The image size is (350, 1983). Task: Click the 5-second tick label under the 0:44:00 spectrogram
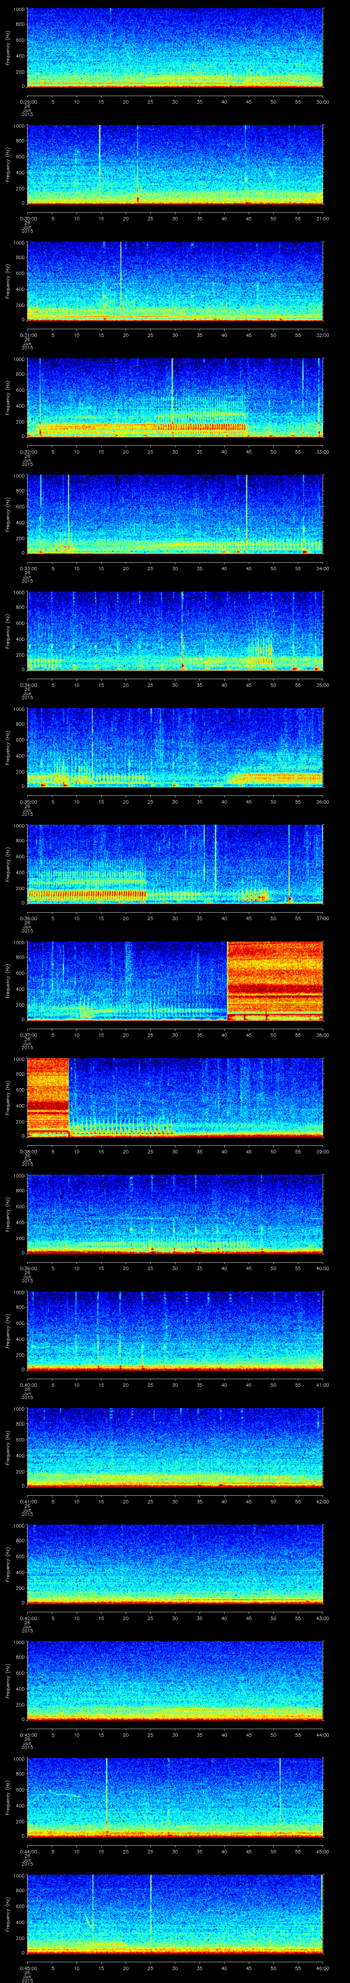click(x=52, y=1851)
